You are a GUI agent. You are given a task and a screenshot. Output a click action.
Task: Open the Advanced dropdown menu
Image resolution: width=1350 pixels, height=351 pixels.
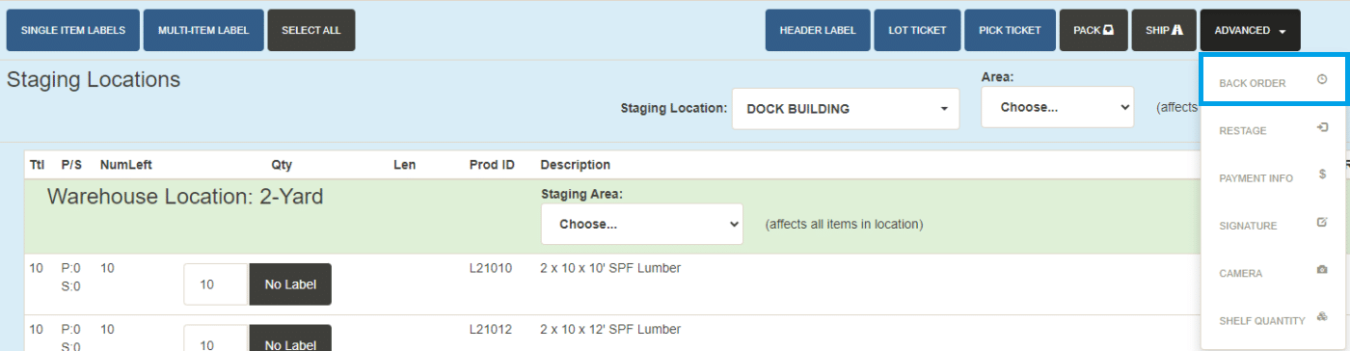[1250, 30]
